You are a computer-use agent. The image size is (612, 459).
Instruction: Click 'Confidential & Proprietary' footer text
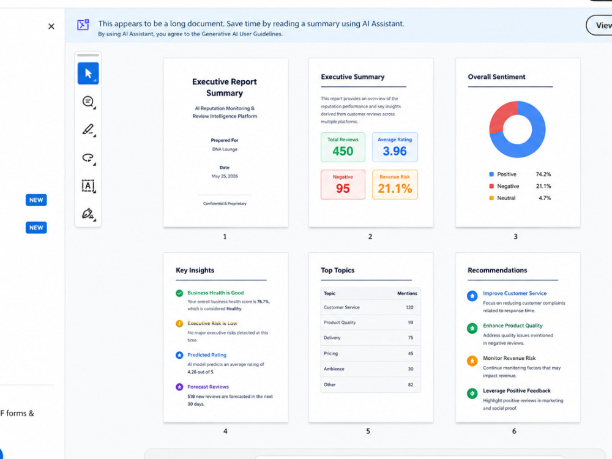(x=225, y=203)
